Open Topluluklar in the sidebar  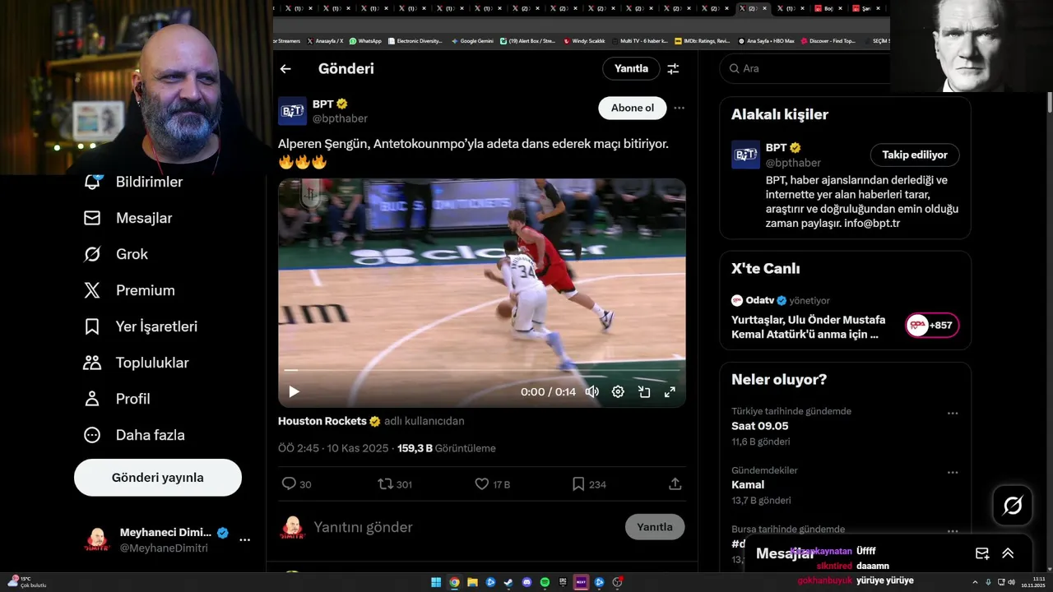point(136,363)
